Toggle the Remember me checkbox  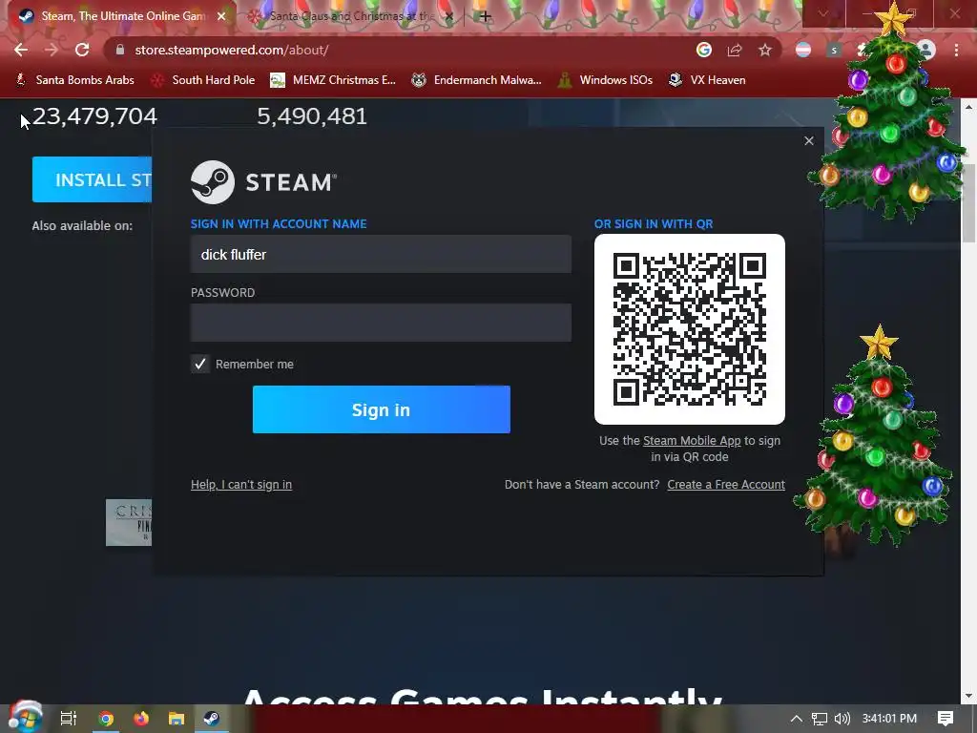(x=200, y=364)
